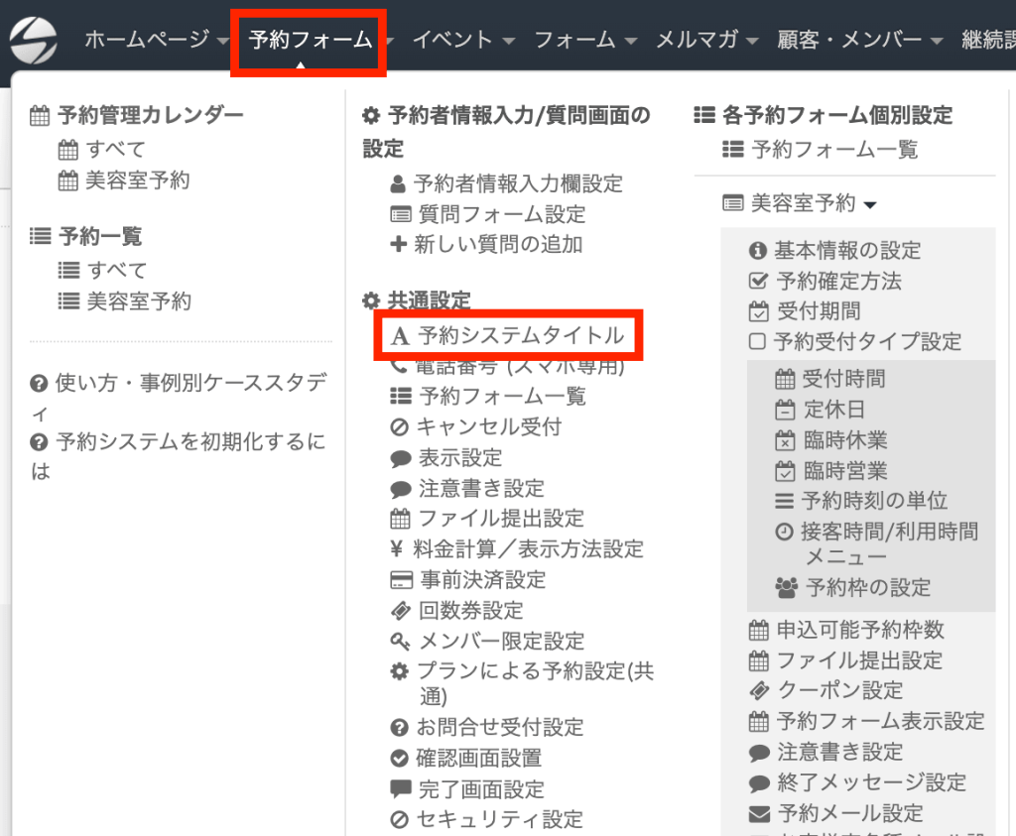
Task: Click the credit card icon for 事前決済設定
Action: tap(400, 580)
